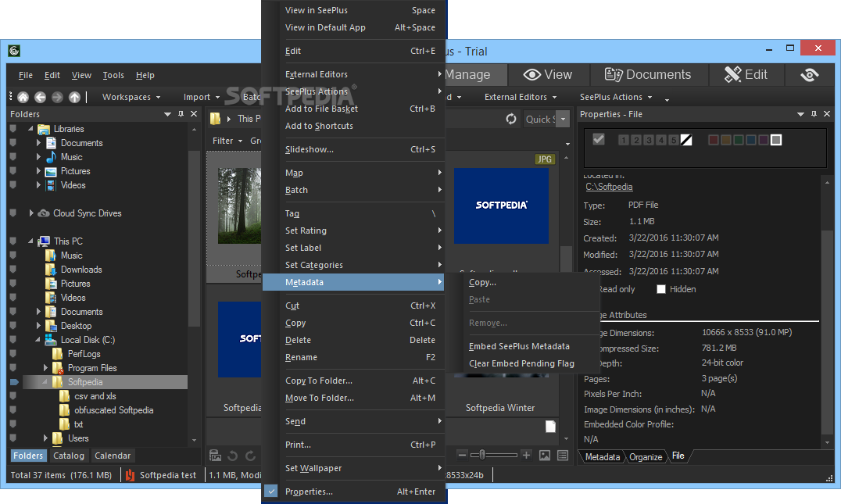Choose Set Rating from context menu
Image resolution: width=841 pixels, height=504 pixels.
[354, 231]
